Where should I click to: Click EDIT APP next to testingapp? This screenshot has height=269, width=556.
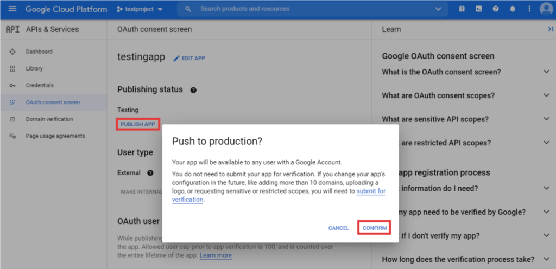pyautogui.click(x=189, y=59)
